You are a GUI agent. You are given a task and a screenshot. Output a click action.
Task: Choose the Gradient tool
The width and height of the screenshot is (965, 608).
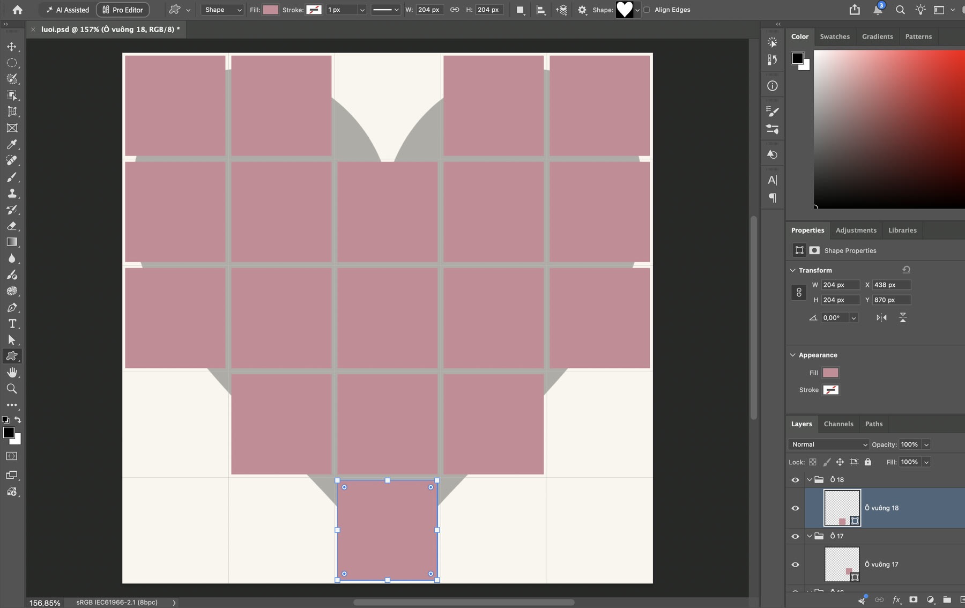12,242
